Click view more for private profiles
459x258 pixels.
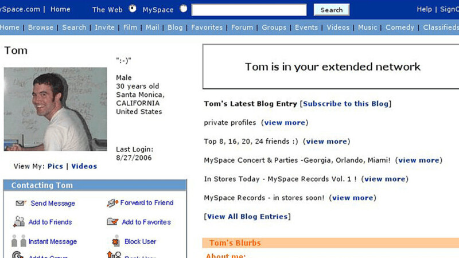(x=285, y=123)
